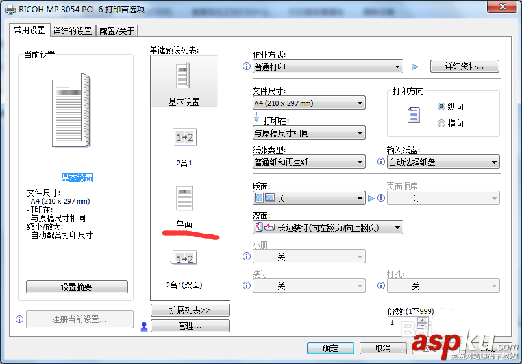Click the 扩展列表>> button
522x364 pixels.
click(x=190, y=310)
